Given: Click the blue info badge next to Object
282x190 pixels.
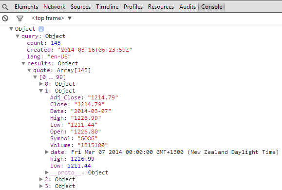Looking at the screenshot, I should click(41, 29).
